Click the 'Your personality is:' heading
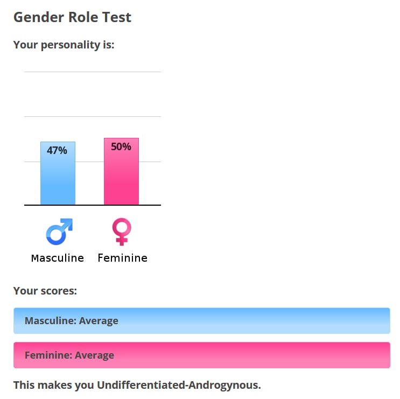Image resolution: width=400 pixels, height=399 pixels. pyautogui.click(x=64, y=45)
